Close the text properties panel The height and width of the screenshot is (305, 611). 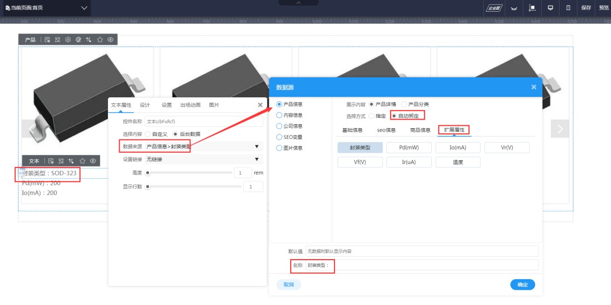coord(260,105)
